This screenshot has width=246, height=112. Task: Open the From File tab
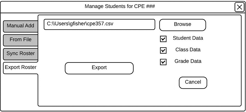(x=20, y=40)
